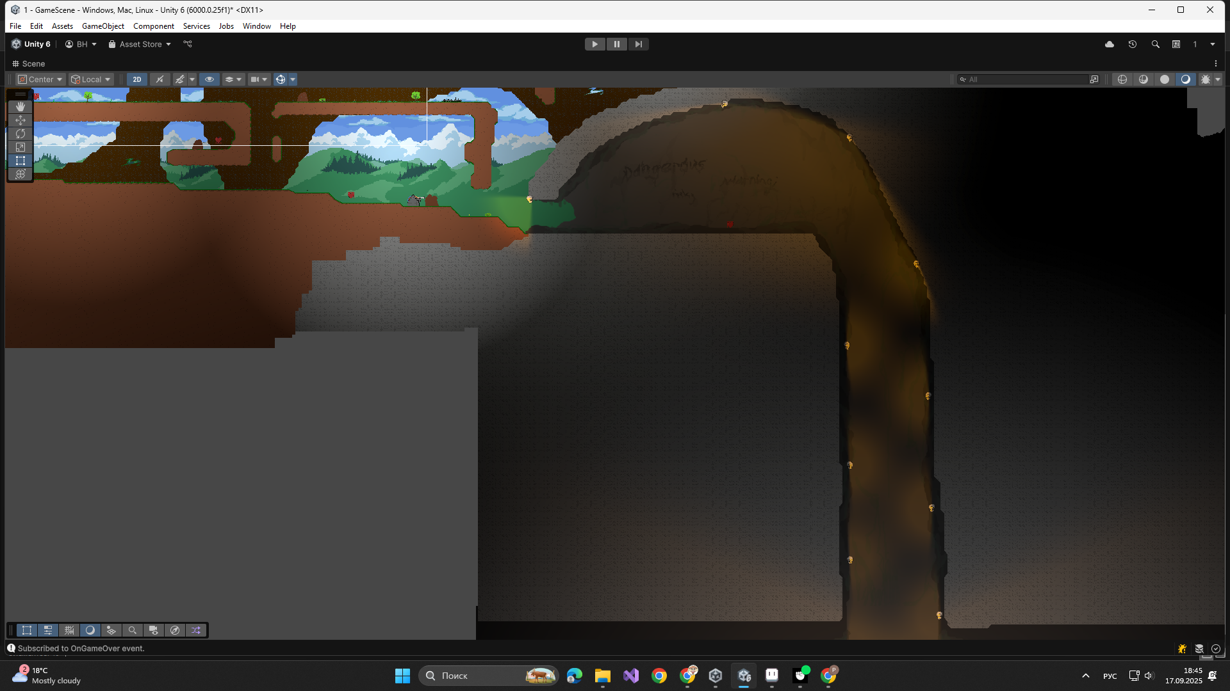This screenshot has height=691, width=1230.
Task: Open Unity Cloud services icon
Action: (x=1110, y=44)
